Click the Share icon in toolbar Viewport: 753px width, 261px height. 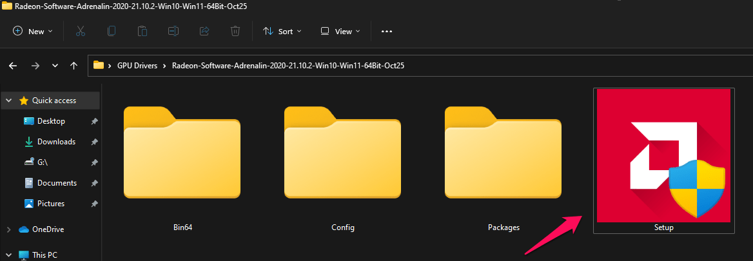(x=204, y=31)
